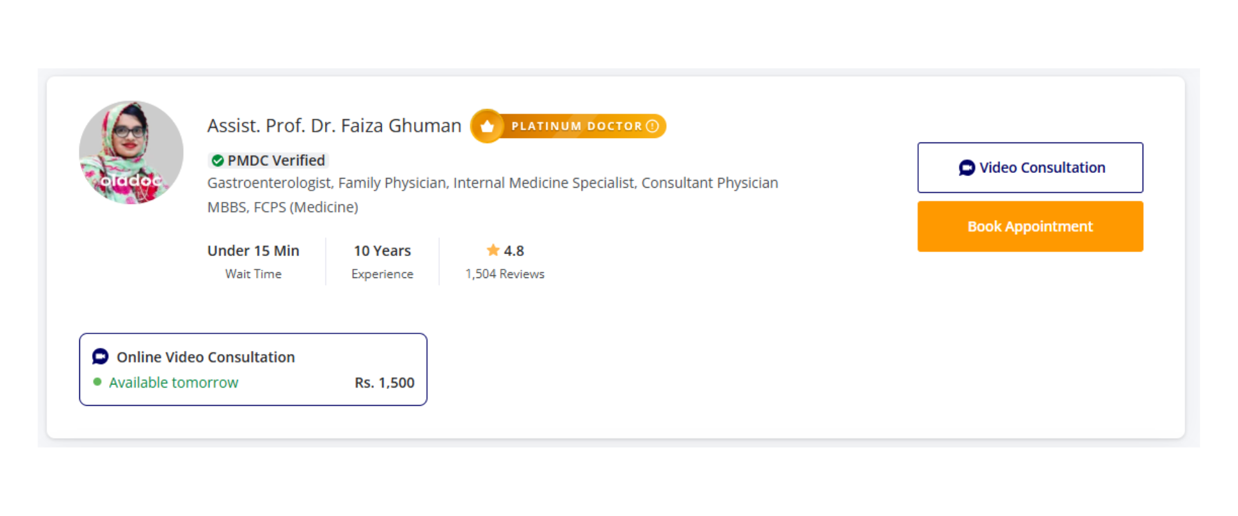Click the Platinum Doctor badge label
Screen dimensions: 1238x516
pos(576,126)
